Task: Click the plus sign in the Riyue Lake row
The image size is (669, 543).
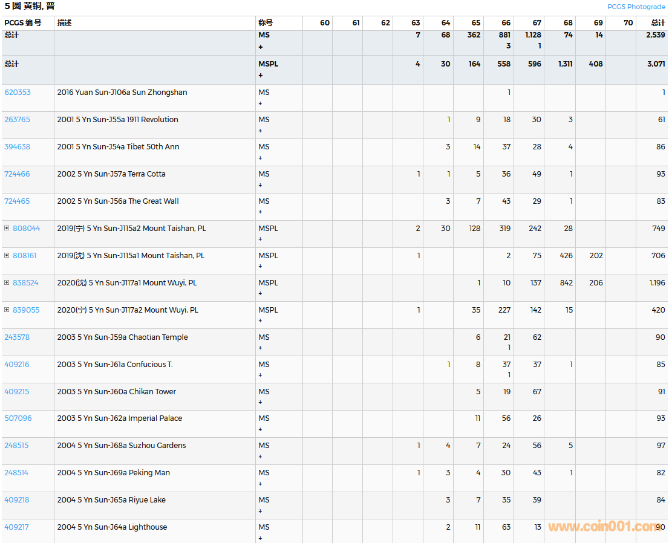Action: pyautogui.click(x=261, y=511)
